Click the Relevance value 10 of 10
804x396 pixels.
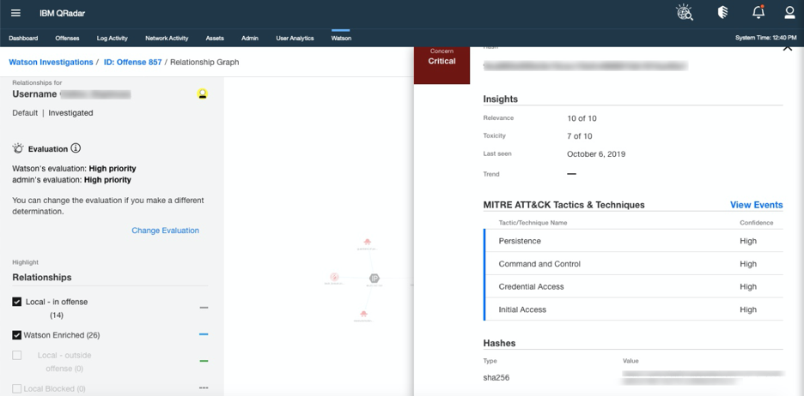(582, 118)
